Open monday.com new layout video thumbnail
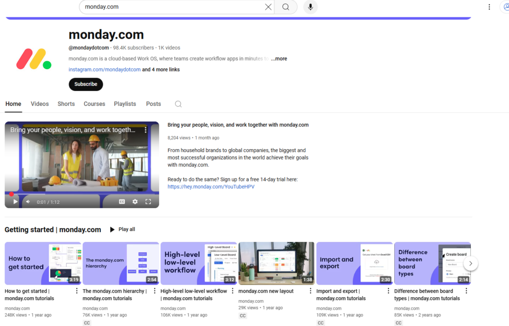The height and width of the screenshot is (326, 509). click(276, 263)
